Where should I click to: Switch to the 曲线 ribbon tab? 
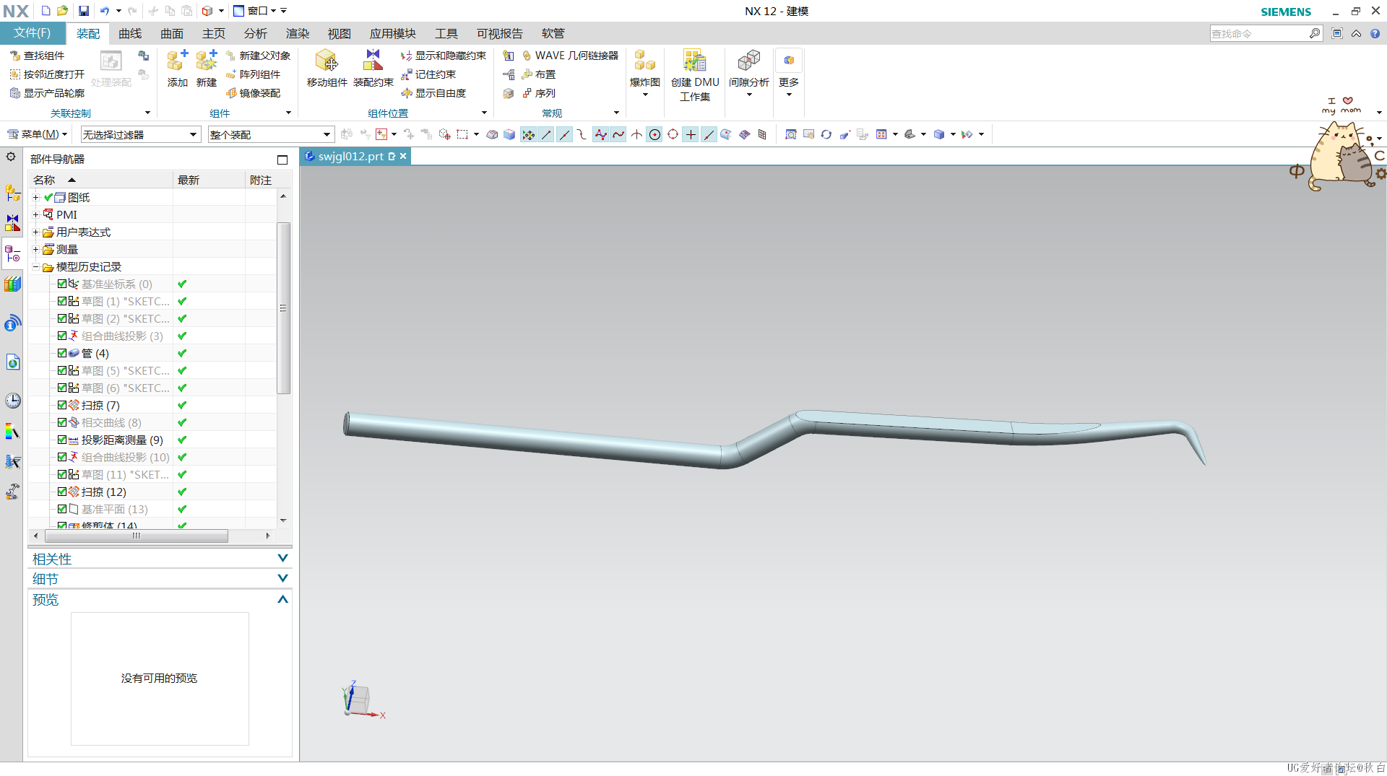pos(130,33)
